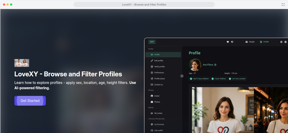This screenshot has width=288, height=133.
Task: Click the headline LoveXY - Browse and Filter Profiles
Action: (x=68, y=74)
